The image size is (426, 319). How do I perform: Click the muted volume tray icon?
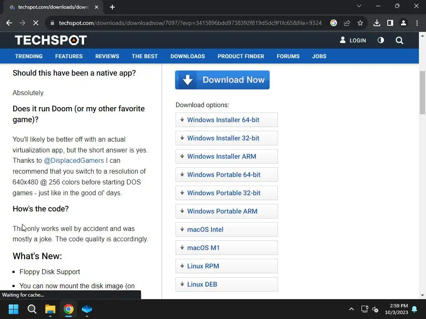coord(375,309)
